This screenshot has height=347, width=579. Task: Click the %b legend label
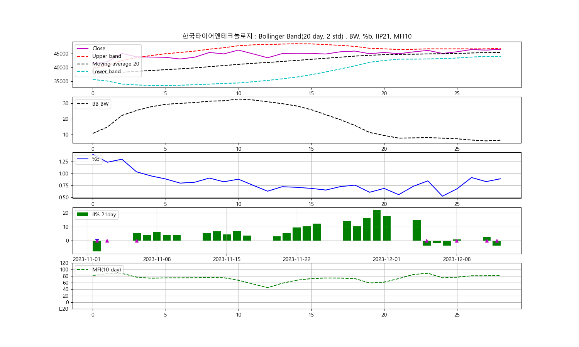[x=96, y=159]
